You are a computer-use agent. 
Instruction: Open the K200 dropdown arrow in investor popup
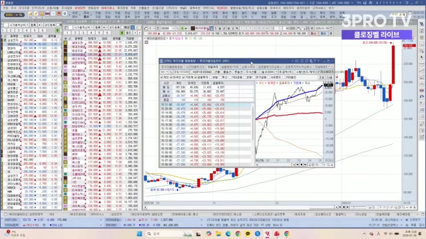276,72
